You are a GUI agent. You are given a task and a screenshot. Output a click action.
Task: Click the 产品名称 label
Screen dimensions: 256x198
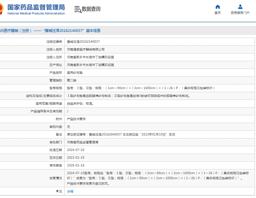tap(56, 73)
